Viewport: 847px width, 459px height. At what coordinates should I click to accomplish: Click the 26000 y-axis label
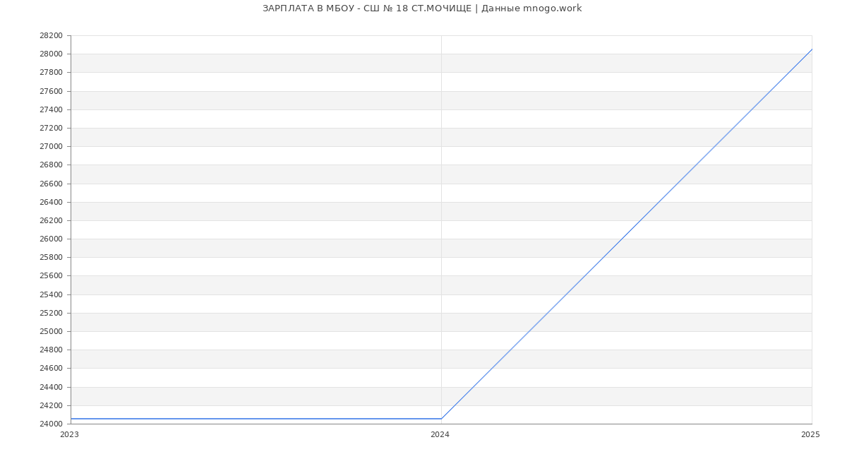51,239
